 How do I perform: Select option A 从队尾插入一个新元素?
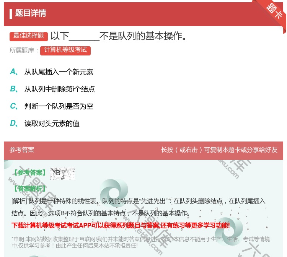click(52, 72)
